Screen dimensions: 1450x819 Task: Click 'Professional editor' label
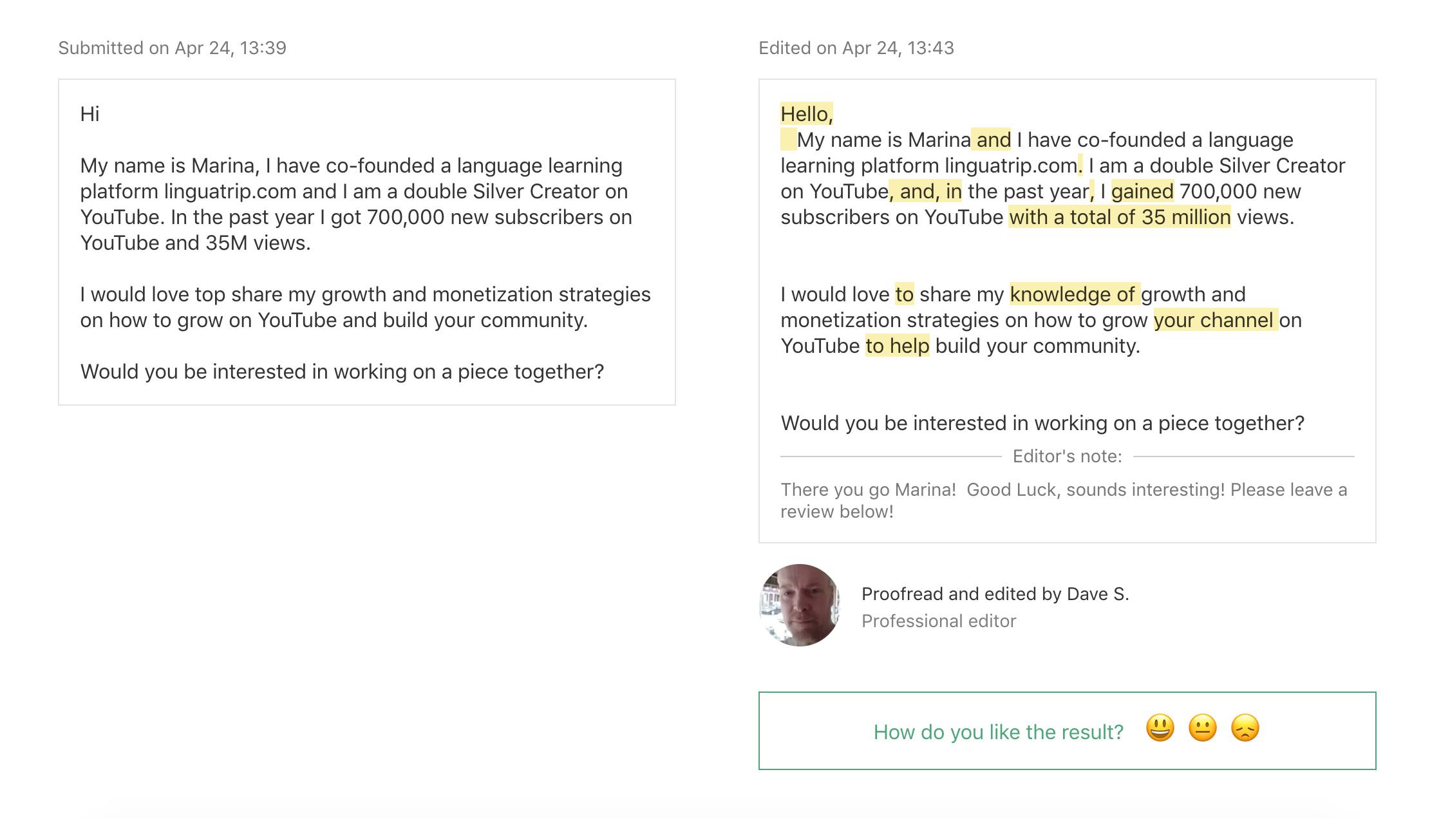click(x=939, y=621)
